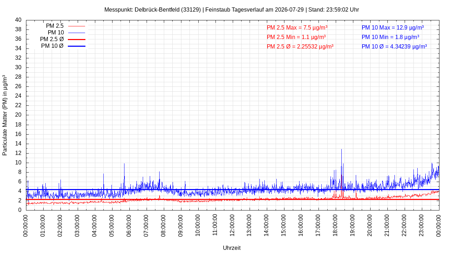This screenshot has height=253, width=450.
Task: Click the x-axis time label "13:00:00"
Action: (250, 225)
